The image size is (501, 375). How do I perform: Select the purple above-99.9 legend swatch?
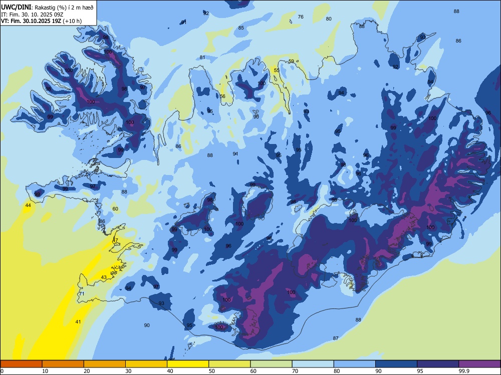tap(479, 364)
